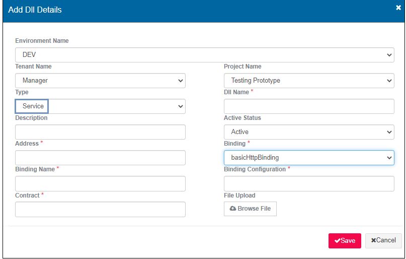Close the Add Dll Details dialog
Viewport: 406px width, 259px height.
(x=398, y=8)
